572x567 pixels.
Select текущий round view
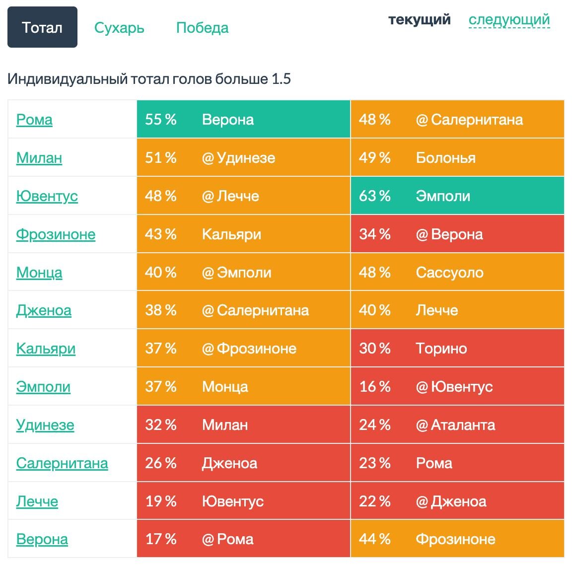(x=420, y=19)
